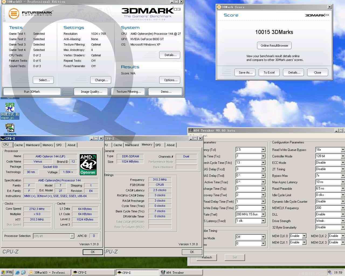The width and height of the screenshot is (345, 276).
Task: Open the Max Async Latency 10 ns dropdown
Action: click(x=330, y=182)
